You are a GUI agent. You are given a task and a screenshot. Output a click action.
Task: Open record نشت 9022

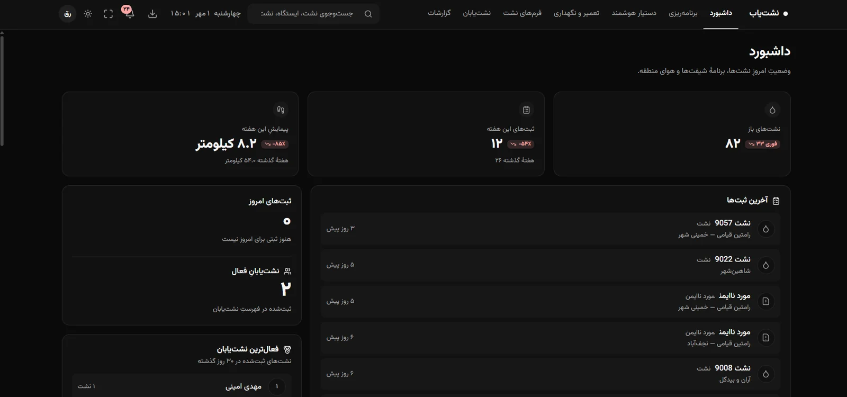click(550, 265)
